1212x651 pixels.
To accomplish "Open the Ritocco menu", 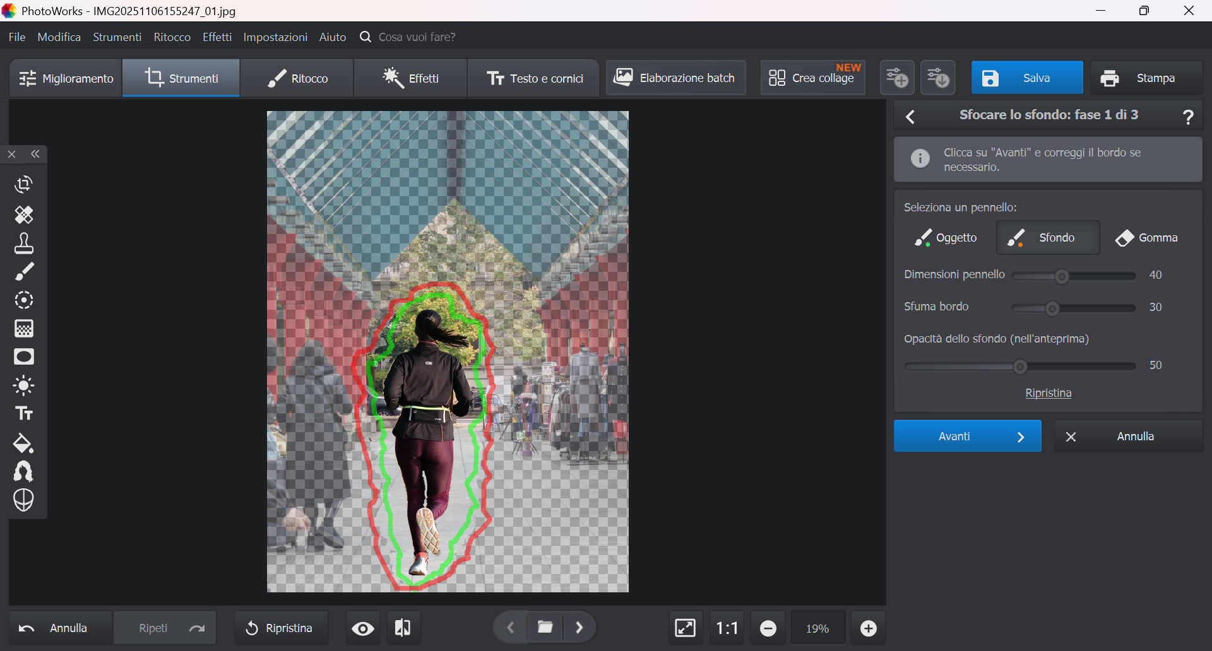I will click(172, 37).
